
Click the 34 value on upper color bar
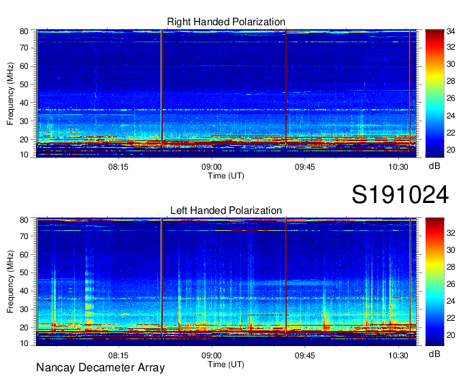[451, 31]
